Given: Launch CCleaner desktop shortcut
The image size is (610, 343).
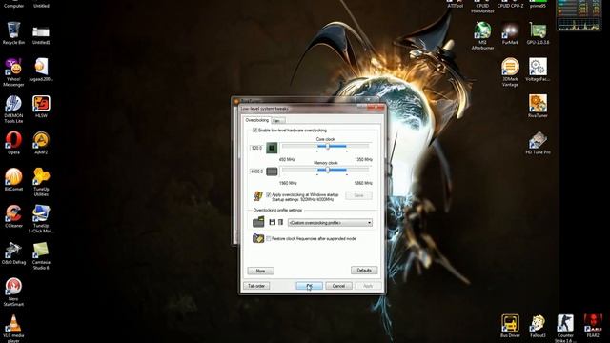Looking at the screenshot, I should [13, 216].
